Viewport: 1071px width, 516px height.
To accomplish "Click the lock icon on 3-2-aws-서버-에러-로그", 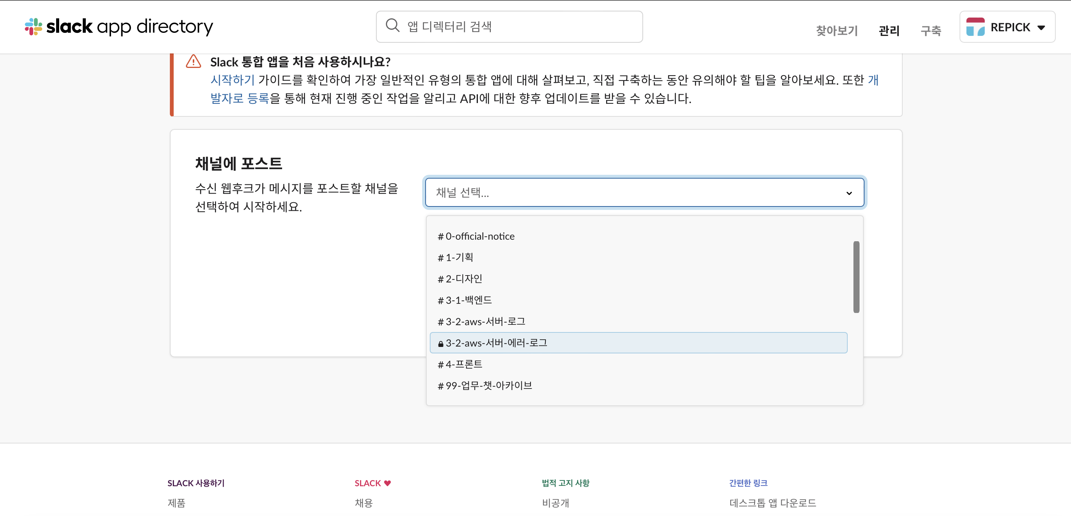I will pos(440,343).
